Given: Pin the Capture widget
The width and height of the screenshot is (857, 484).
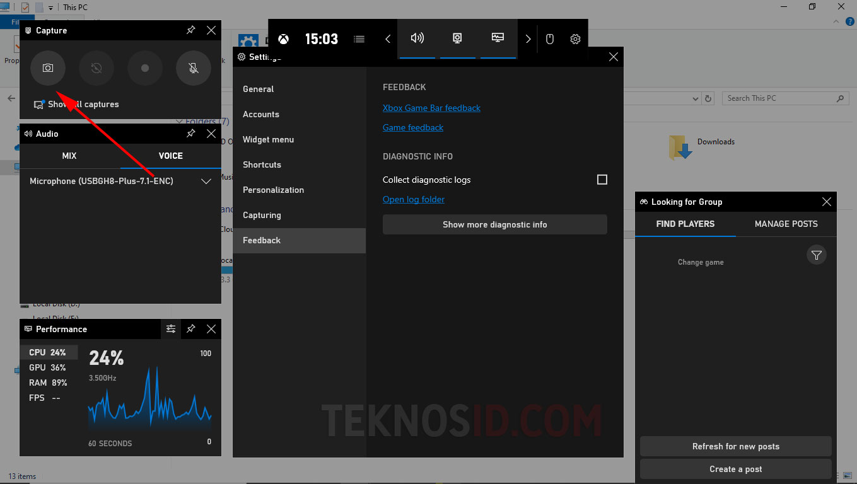Looking at the screenshot, I should click(191, 30).
